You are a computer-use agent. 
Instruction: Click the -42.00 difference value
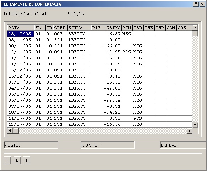112,88
